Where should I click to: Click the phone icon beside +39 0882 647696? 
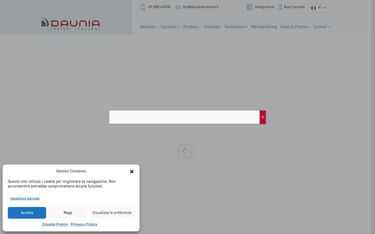(x=143, y=7)
